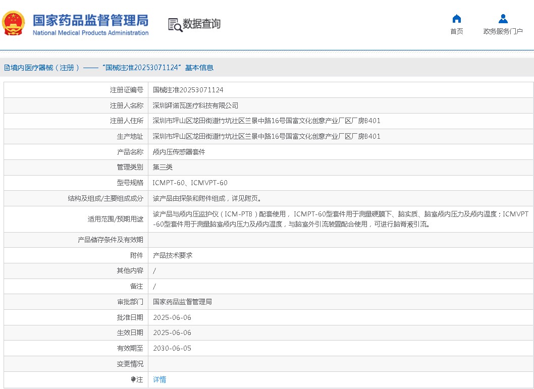
Task: Click registration number value 国械注准20253071124
Action: [x=188, y=90]
